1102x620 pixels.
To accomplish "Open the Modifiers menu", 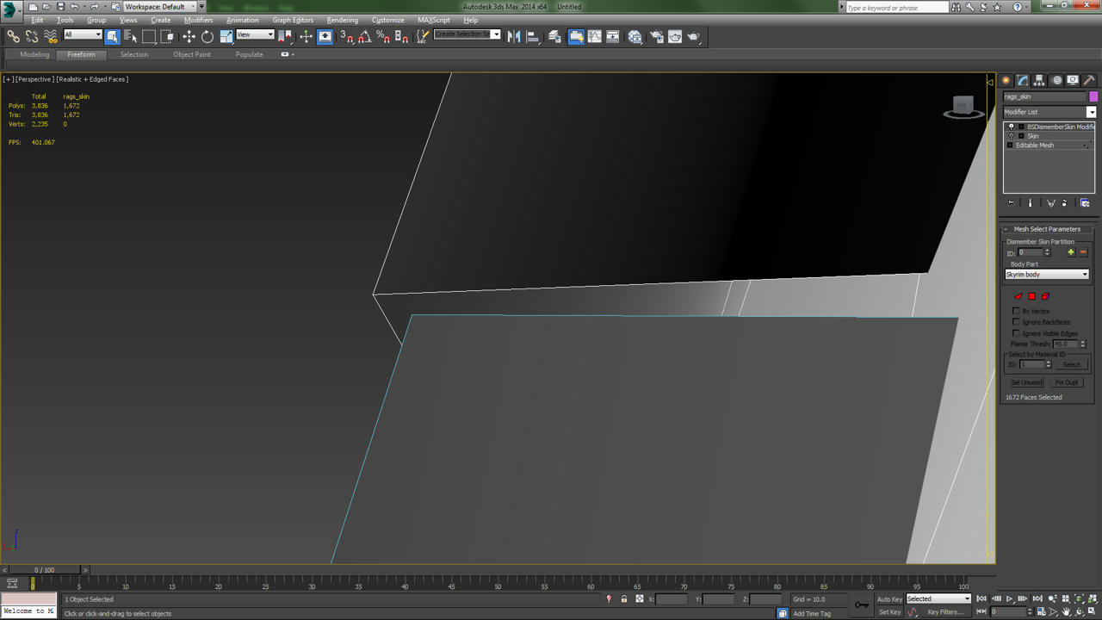I will pyautogui.click(x=198, y=20).
